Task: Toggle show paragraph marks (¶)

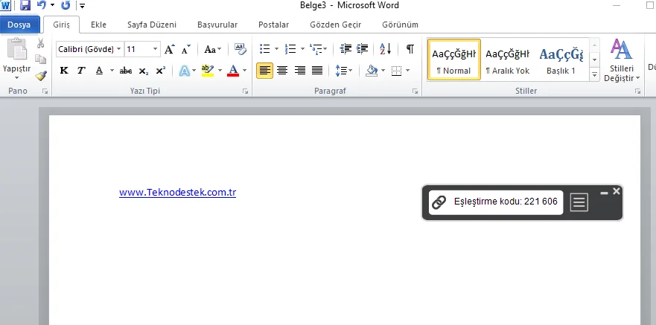Action: tap(410, 50)
